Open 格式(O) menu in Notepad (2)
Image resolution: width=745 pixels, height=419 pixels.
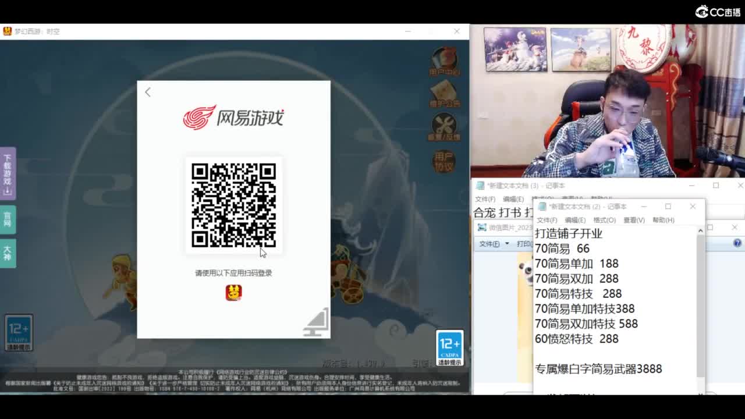coord(604,220)
